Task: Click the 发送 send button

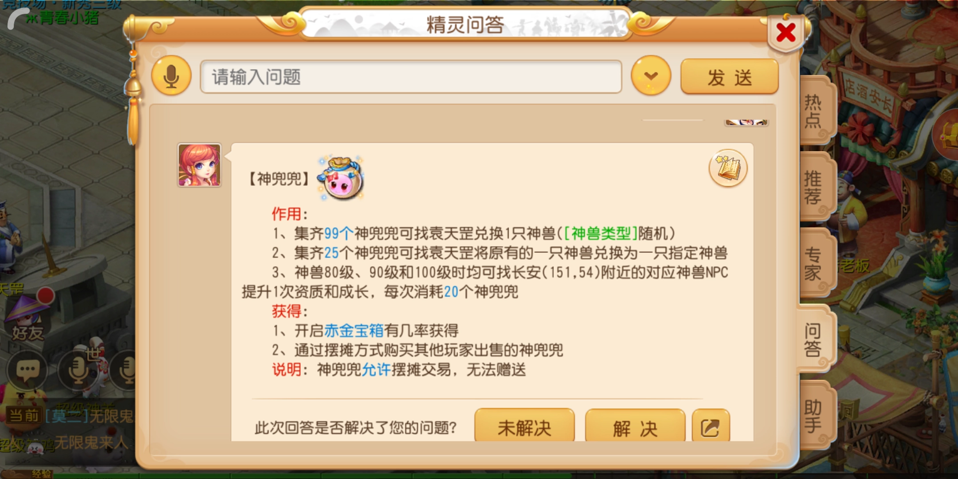Action: tap(729, 77)
